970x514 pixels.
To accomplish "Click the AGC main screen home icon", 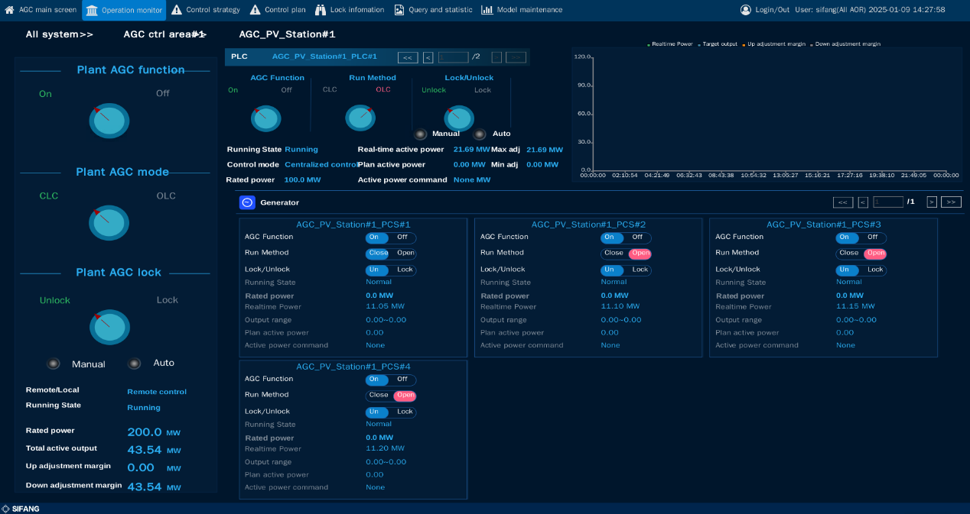I will 10,10.
